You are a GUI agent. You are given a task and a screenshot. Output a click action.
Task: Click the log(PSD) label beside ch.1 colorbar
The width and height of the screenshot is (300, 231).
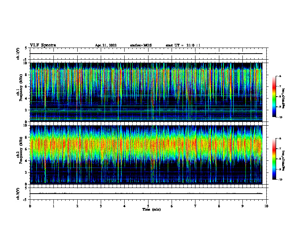(x=284, y=98)
